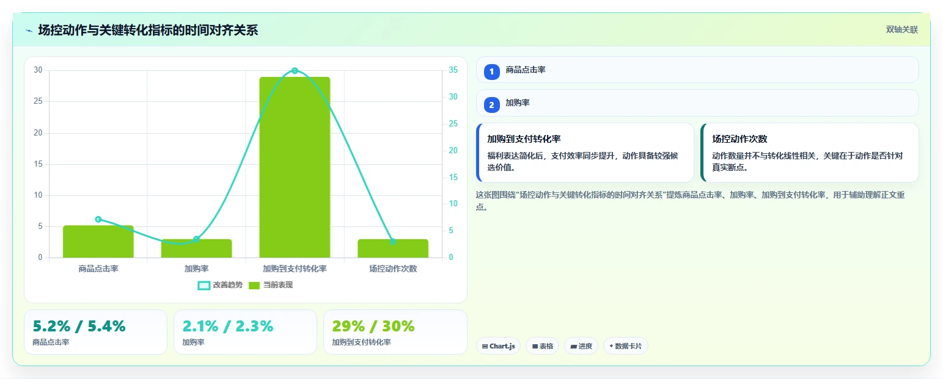The image size is (943, 379).
Task: Click the lightning icon beside the title
Action: [x=29, y=31]
